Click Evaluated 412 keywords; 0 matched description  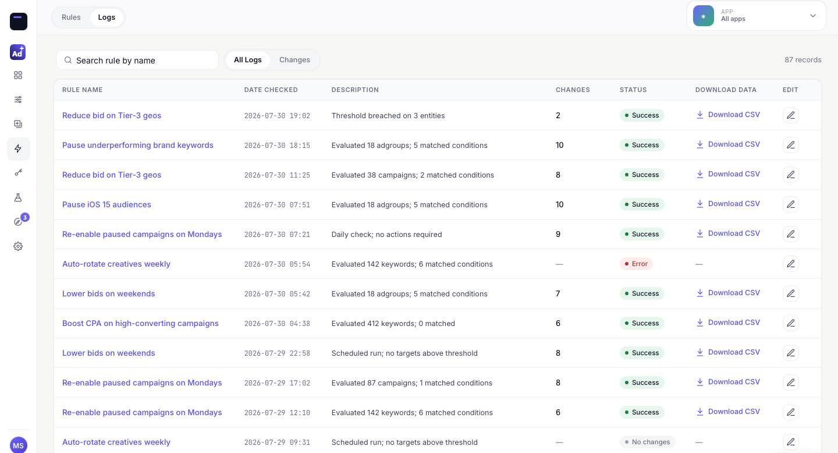pos(393,323)
